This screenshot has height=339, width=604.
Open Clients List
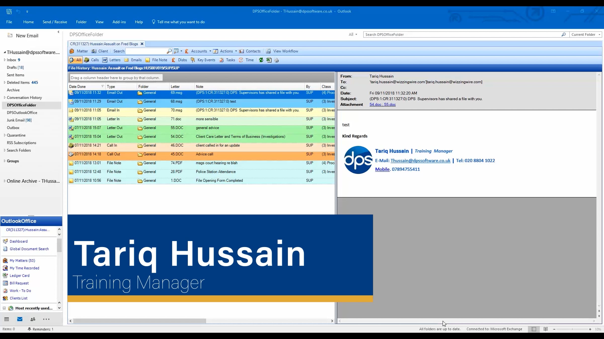tap(15, 298)
